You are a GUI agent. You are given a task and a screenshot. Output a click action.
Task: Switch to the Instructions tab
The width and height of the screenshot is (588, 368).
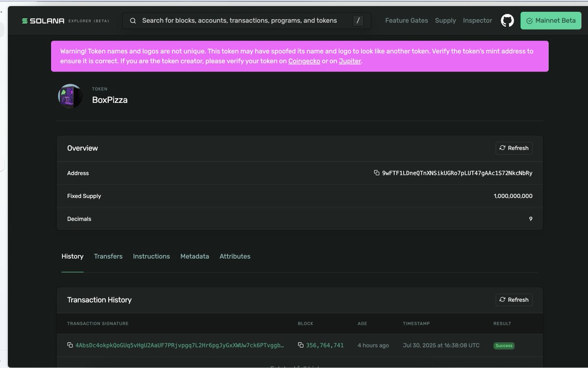pos(151,256)
